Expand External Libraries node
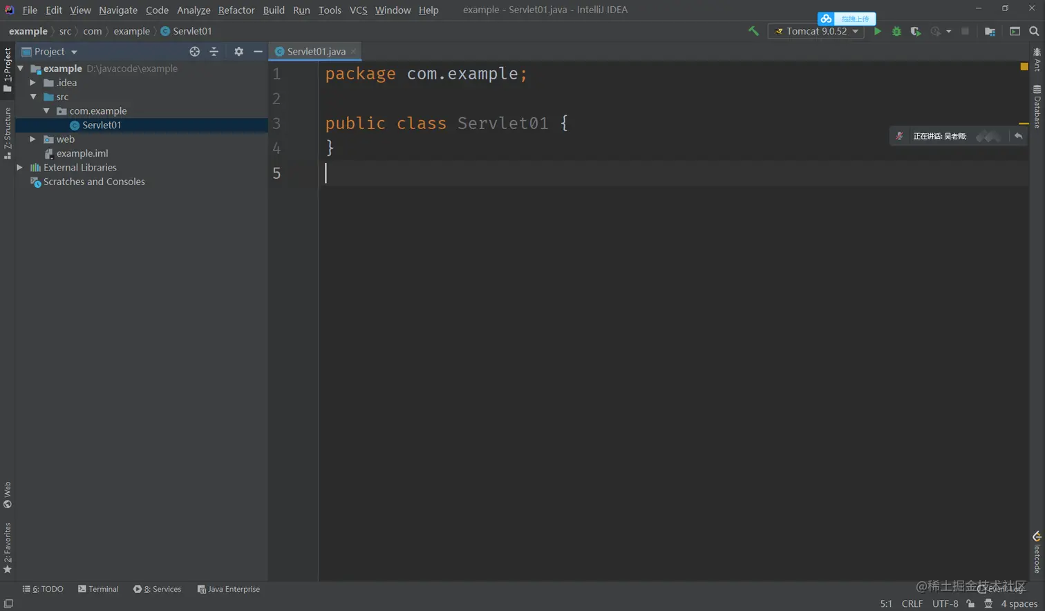The width and height of the screenshot is (1045, 611). click(x=20, y=167)
